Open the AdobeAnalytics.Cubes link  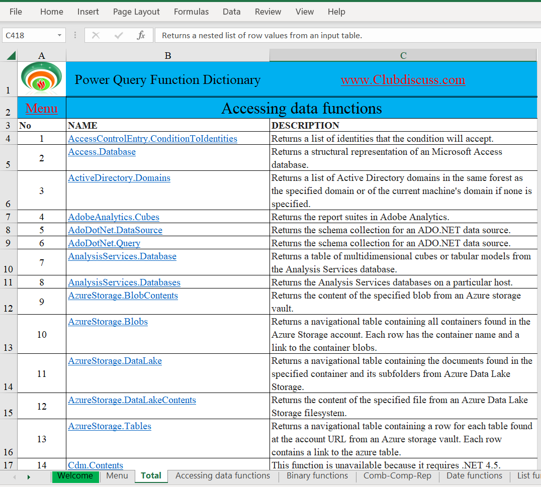114,217
